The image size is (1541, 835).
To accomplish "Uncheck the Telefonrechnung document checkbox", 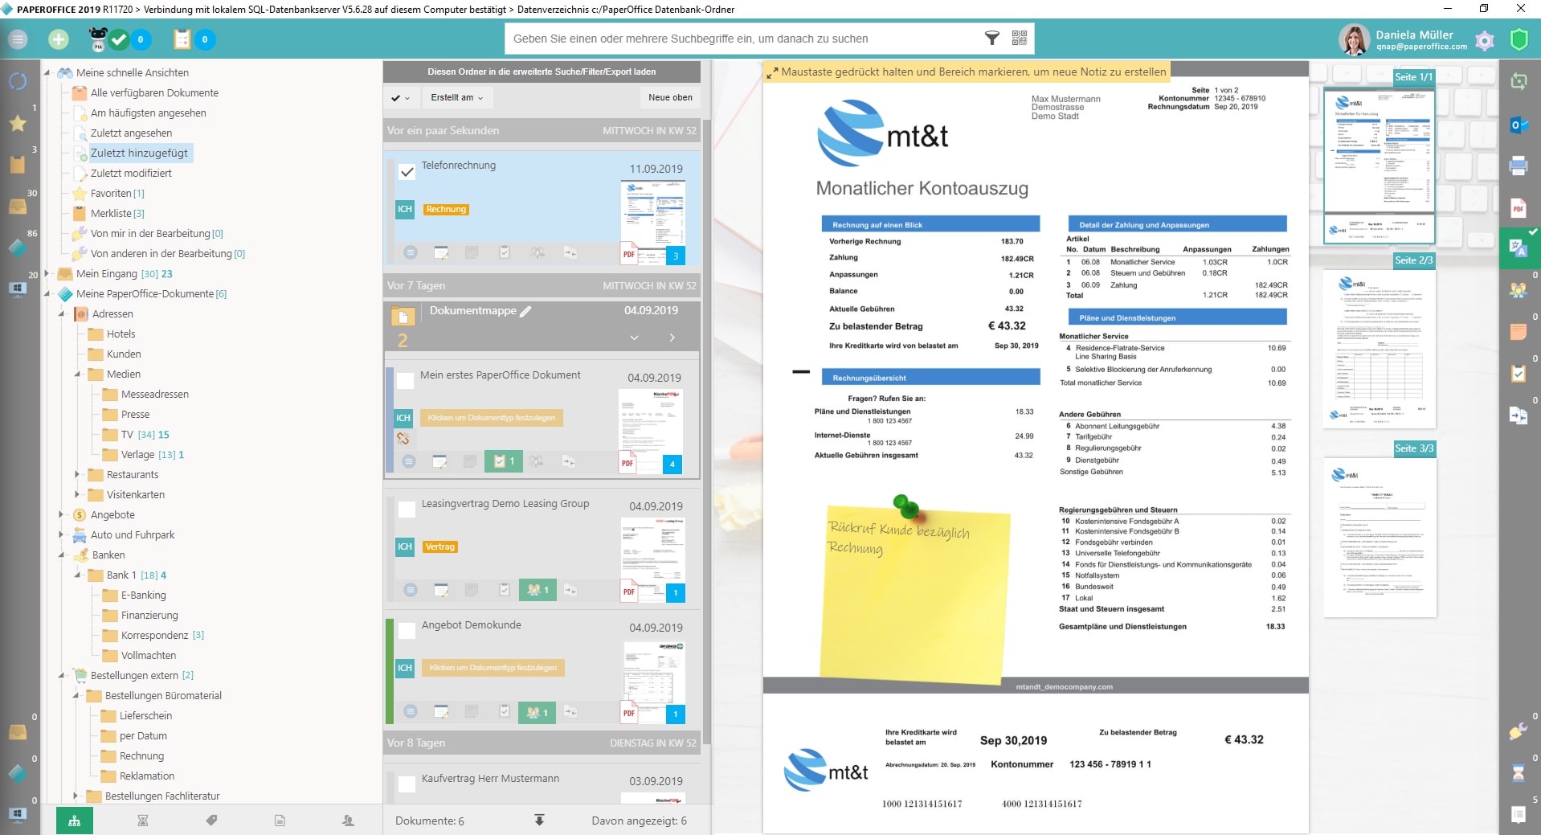I will [407, 172].
